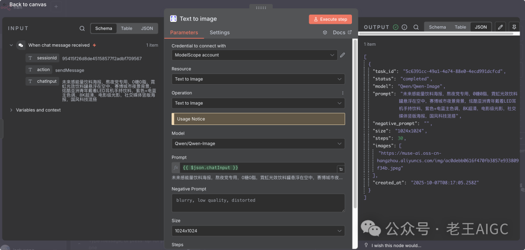This screenshot has height=250, width=525.
Task: Switch INPUT panel to Schema view
Action: coord(104,29)
